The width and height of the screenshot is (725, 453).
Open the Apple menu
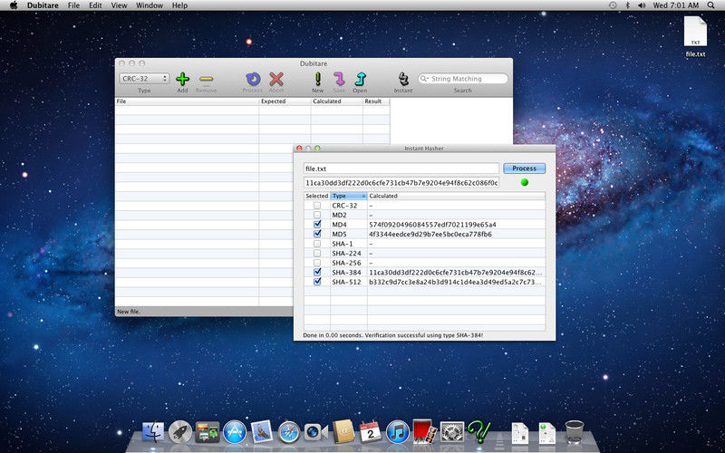[14, 5]
